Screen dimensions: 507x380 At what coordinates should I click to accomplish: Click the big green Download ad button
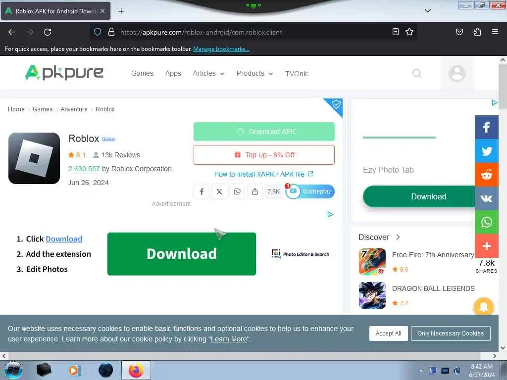181,254
